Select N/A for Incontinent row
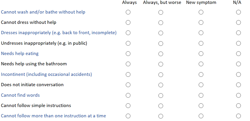The image size is (250, 121). tap(238, 75)
